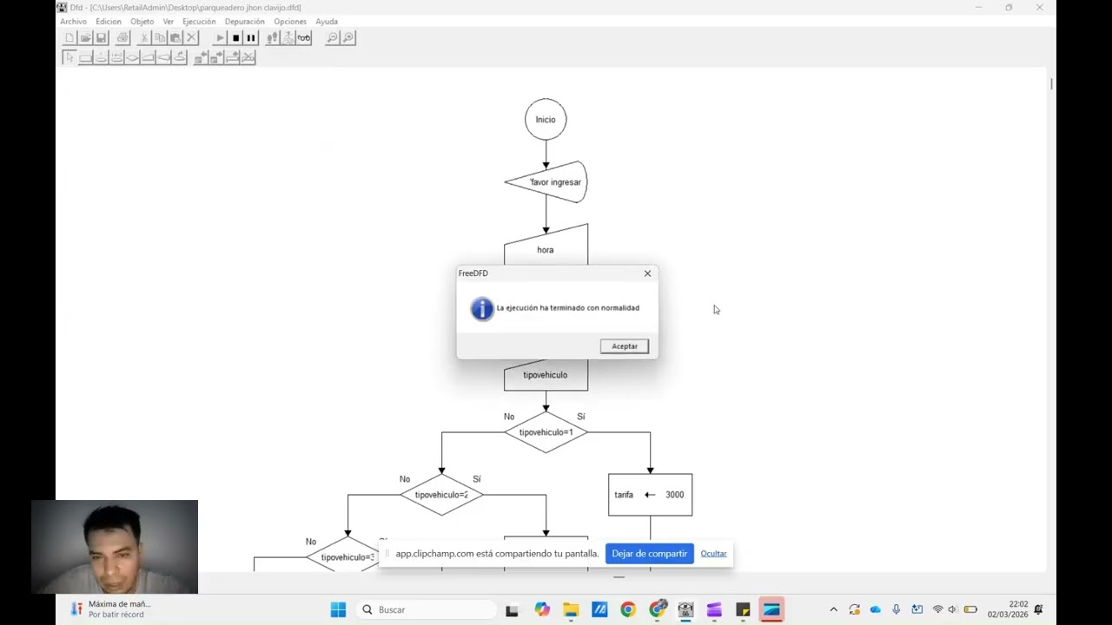
Task: Show hidden system tray icons
Action: point(833,609)
